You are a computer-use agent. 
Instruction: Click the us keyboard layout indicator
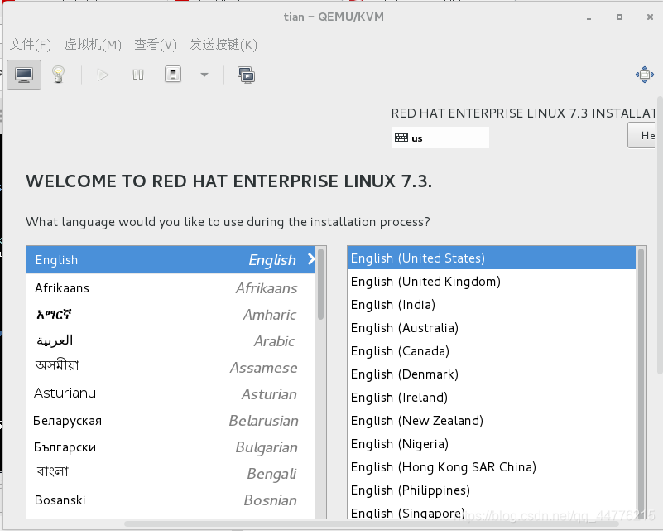point(440,138)
